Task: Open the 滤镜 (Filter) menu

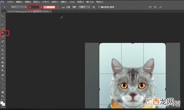Action: (x=64, y=2)
